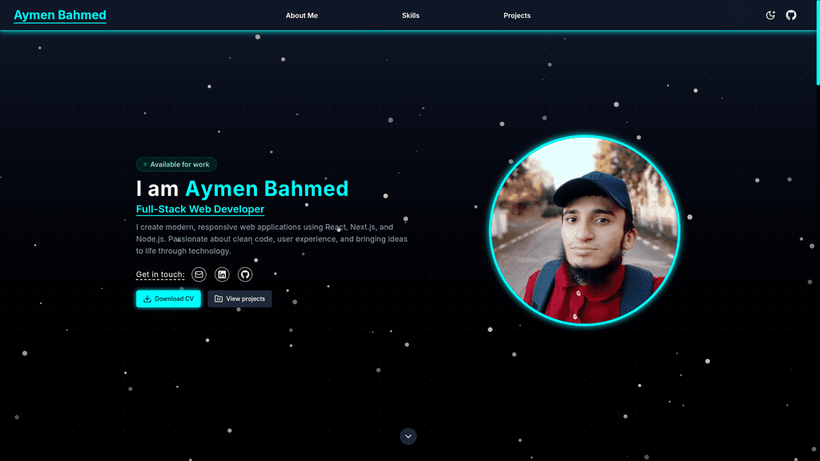Click the circular profile photo

(585, 230)
